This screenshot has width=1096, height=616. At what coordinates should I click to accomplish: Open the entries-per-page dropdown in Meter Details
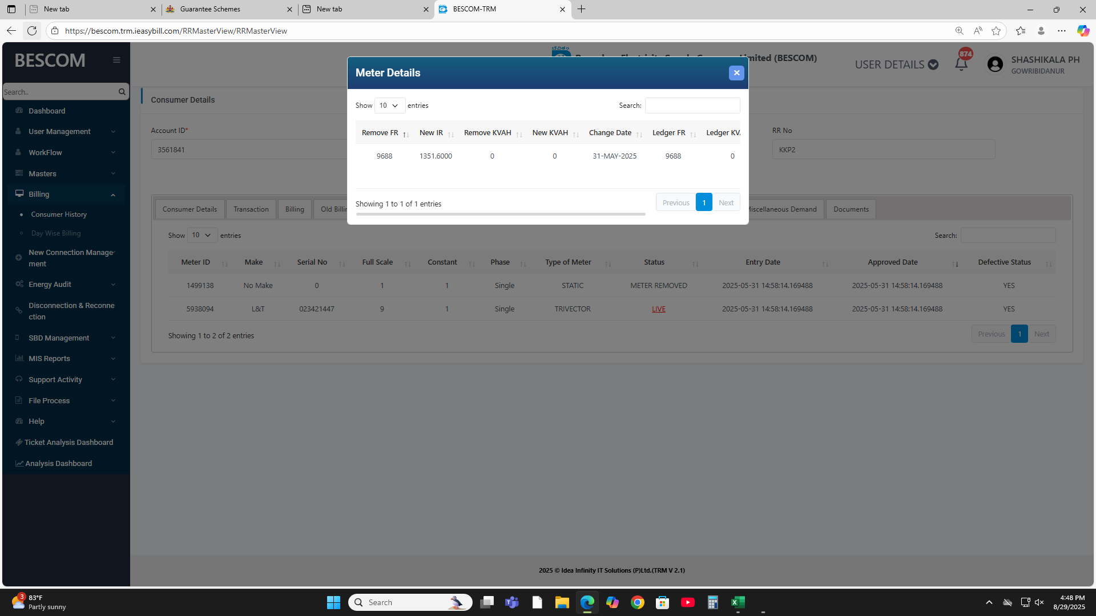pos(389,106)
